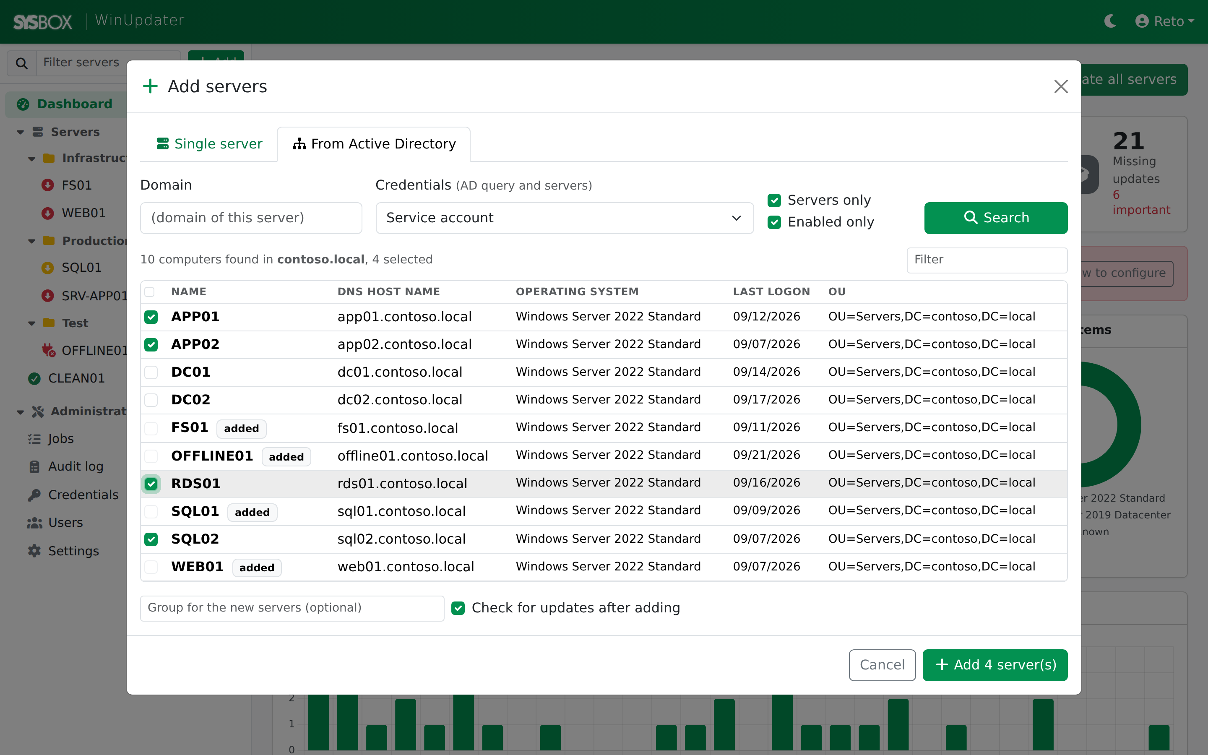The width and height of the screenshot is (1208, 755).
Task: Click the Servers stack icon in sidebar
Action: pyautogui.click(x=37, y=132)
